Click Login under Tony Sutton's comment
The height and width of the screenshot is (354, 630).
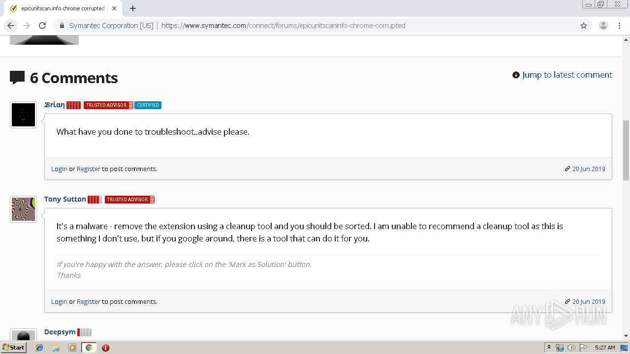59,301
